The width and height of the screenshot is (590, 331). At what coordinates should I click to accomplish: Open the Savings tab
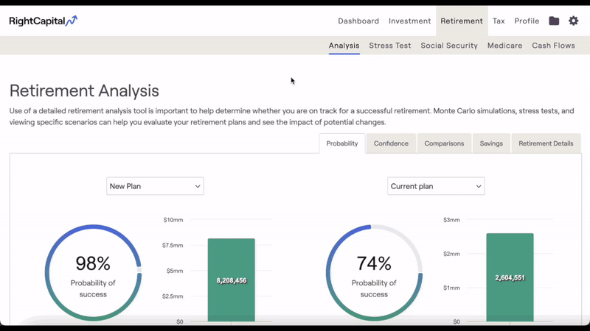click(491, 143)
